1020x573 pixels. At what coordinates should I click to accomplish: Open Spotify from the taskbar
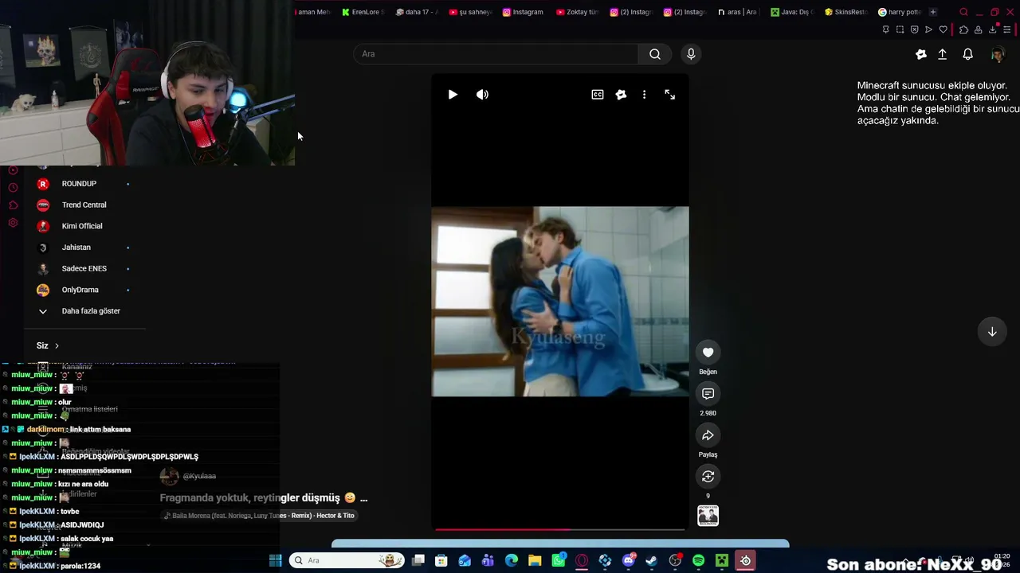pyautogui.click(x=698, y=560)
